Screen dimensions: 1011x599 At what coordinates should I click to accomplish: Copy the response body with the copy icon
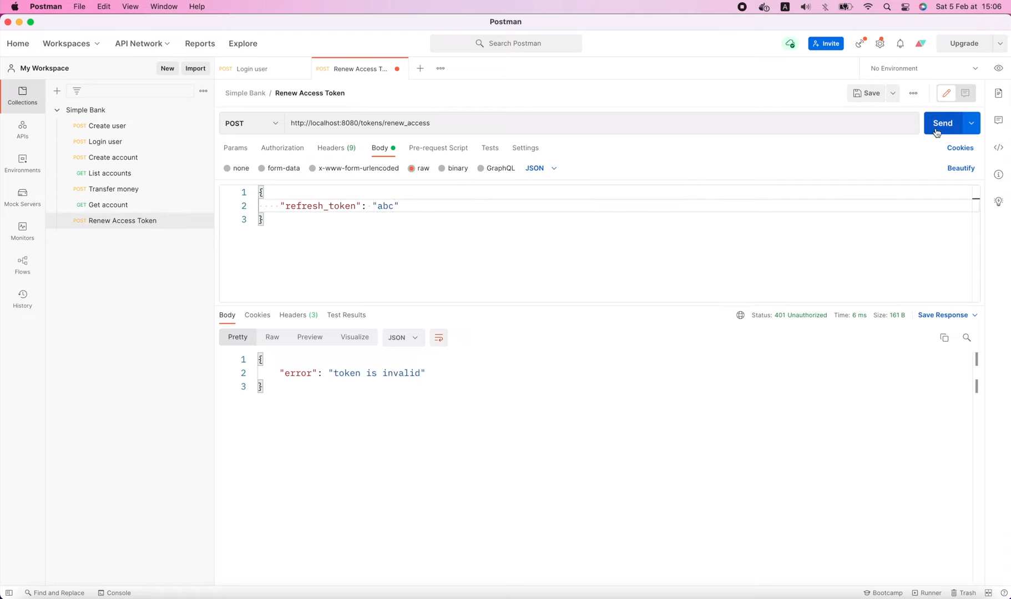(944, 338)
